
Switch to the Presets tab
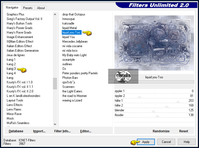[28, 8]
